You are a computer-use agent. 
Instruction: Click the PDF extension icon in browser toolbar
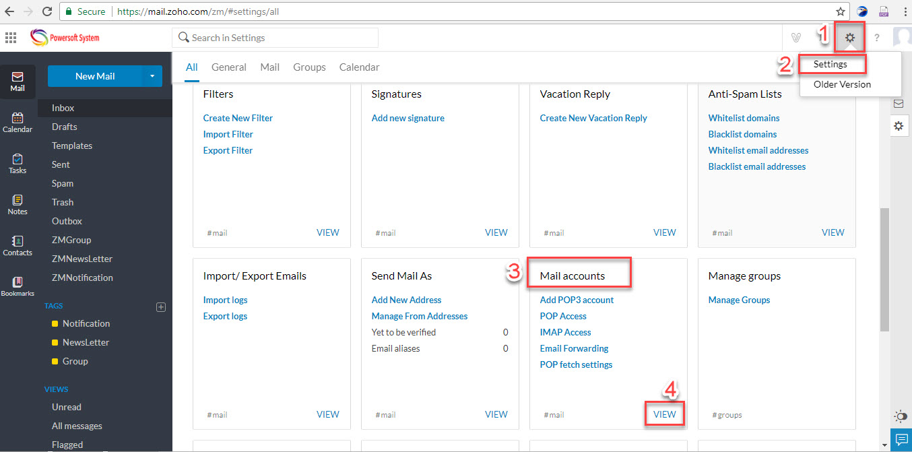[x=884, y=11]
